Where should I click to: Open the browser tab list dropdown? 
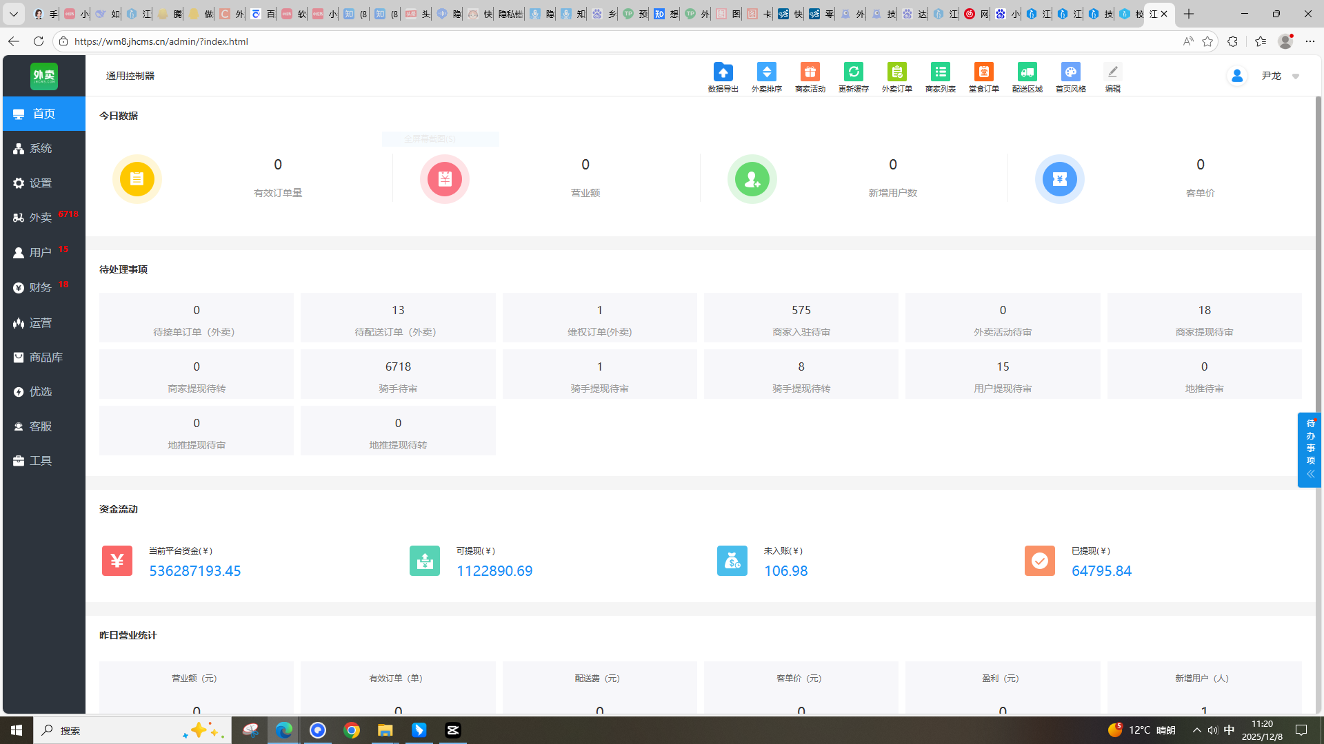(x=13, y=14)
